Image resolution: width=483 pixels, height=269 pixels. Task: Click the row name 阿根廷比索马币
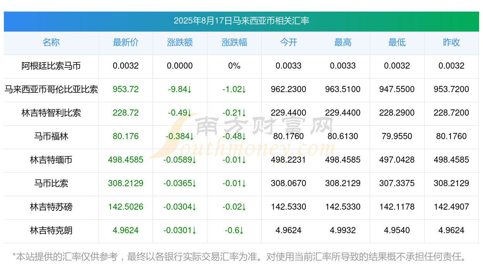51,66
